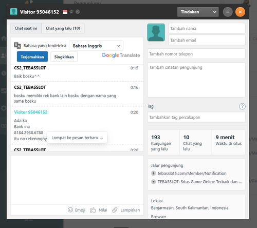Jump via Lompat ke pesan terbaru
This screenshot has width=257, height=228.
77,138
